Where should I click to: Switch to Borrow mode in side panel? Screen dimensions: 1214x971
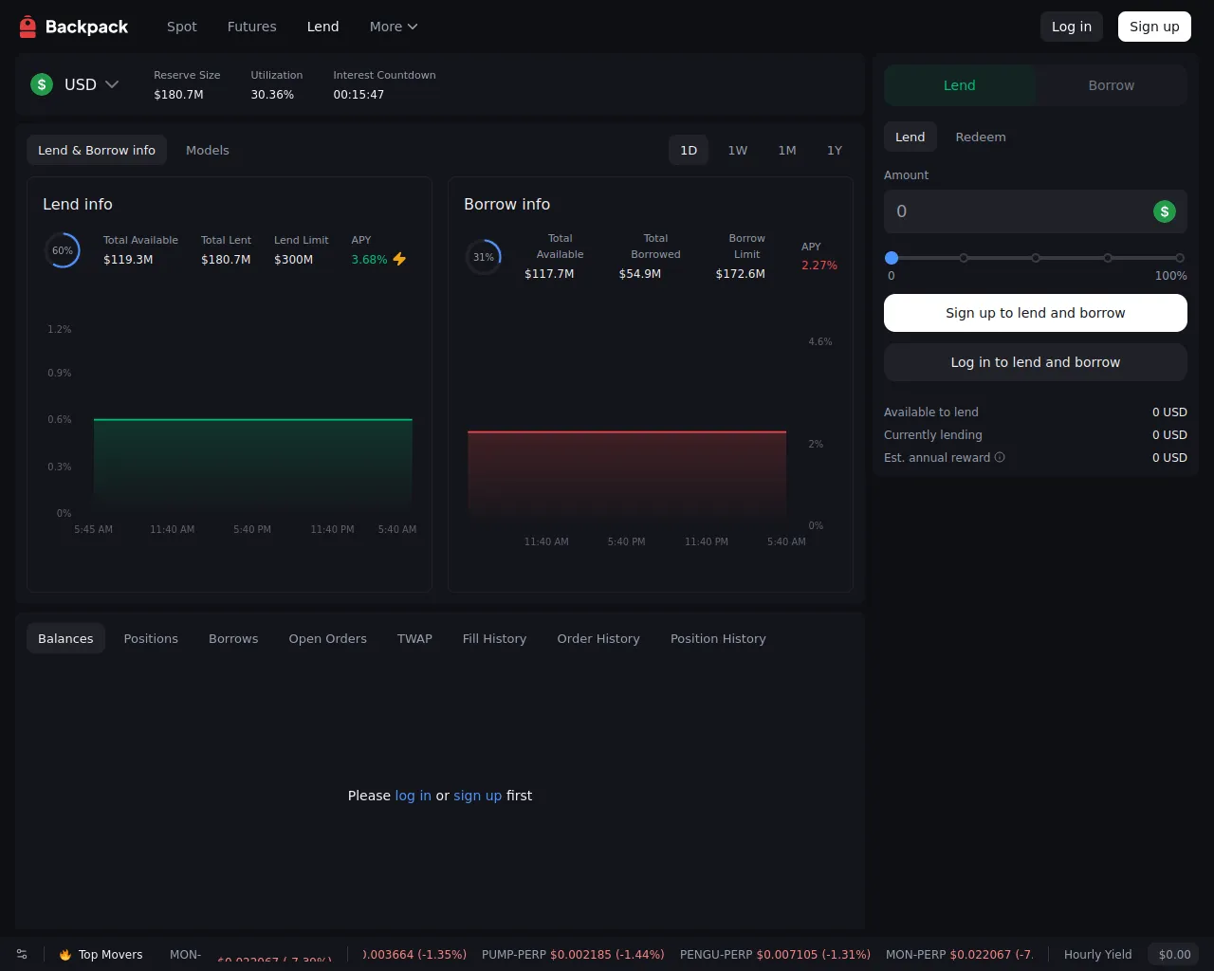(1111, 85)
